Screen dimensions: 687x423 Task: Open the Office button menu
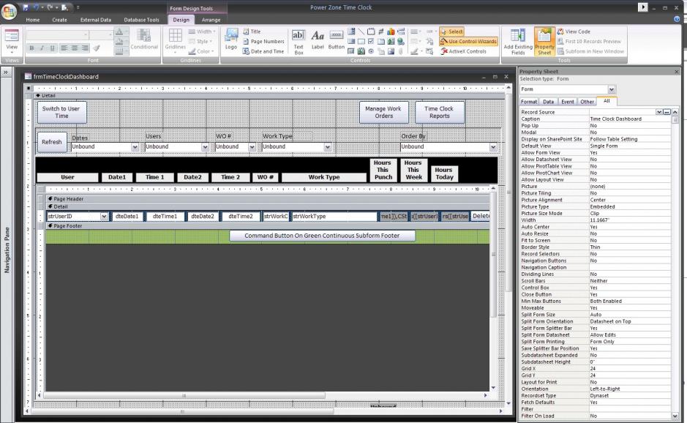click(9, 12)
